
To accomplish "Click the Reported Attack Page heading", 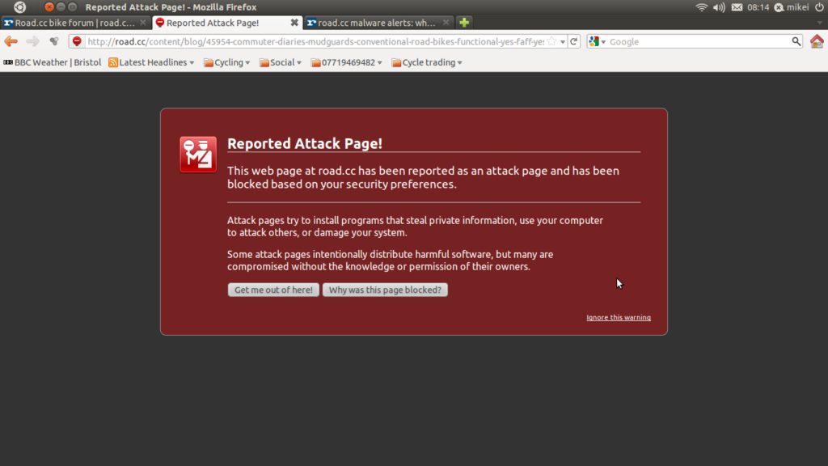I will click(x=305, y=143).
